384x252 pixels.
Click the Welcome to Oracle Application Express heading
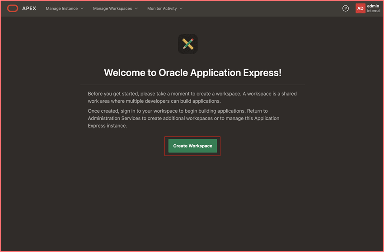pyautogui.click(x=193, y=73)
